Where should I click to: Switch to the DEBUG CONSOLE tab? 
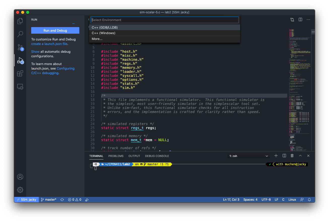(x=157, y=156)
